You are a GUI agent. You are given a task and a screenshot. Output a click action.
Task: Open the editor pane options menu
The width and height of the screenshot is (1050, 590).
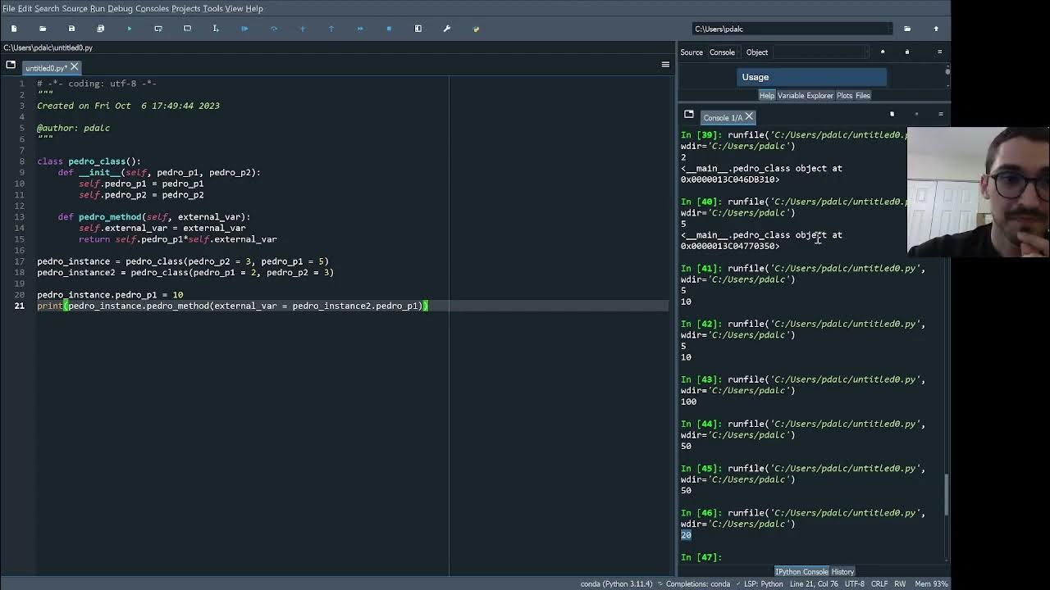click(x=665, y=65)
